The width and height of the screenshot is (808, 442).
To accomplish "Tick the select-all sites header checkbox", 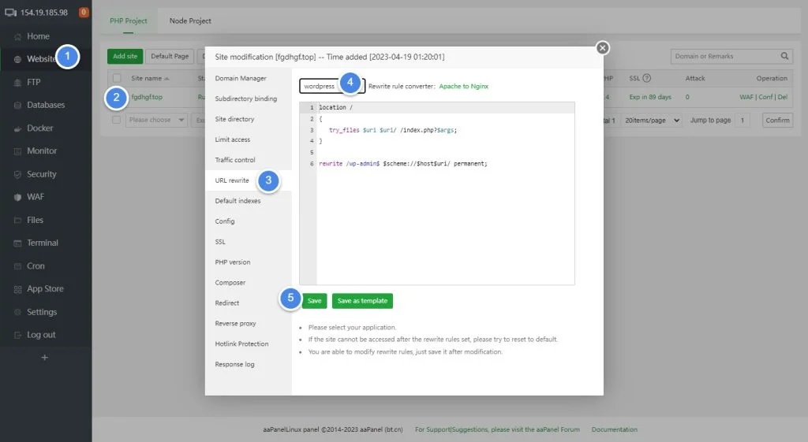I will (x=117, y=78).
